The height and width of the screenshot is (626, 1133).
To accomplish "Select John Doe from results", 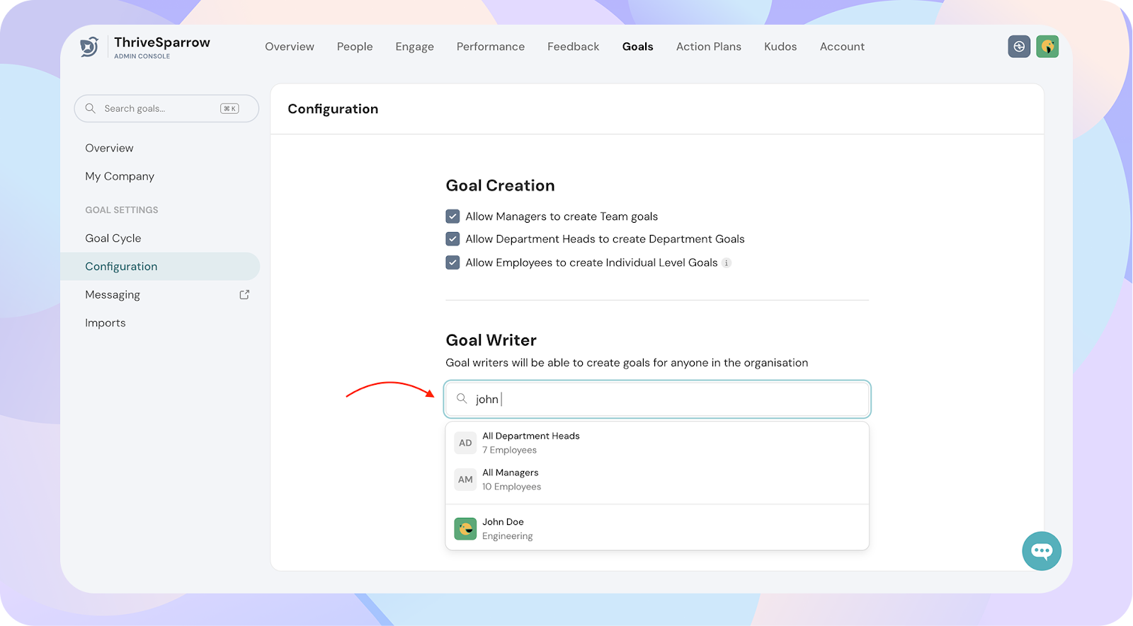I will (657, 528).
